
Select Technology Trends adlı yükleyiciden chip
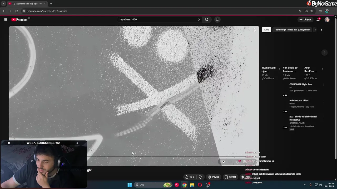[292, 30]
